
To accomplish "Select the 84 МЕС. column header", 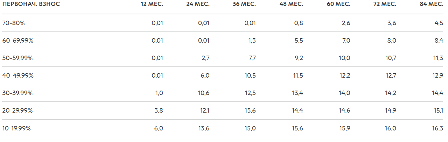I will [431, 4].
